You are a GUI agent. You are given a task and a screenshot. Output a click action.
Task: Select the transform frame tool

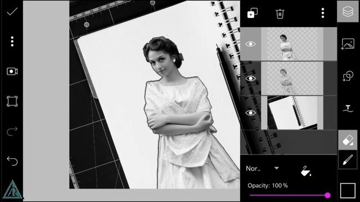pos(12,101)
